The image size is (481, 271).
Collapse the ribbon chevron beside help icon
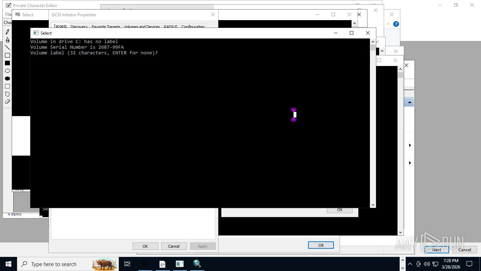tap(388, 24)
